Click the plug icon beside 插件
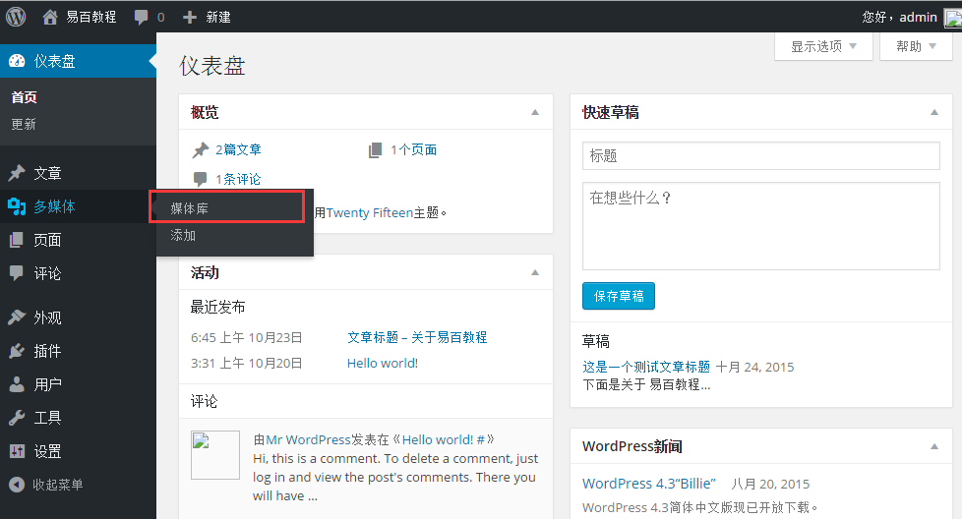Screen dimensions: 962x519 (x=17, y=351)
